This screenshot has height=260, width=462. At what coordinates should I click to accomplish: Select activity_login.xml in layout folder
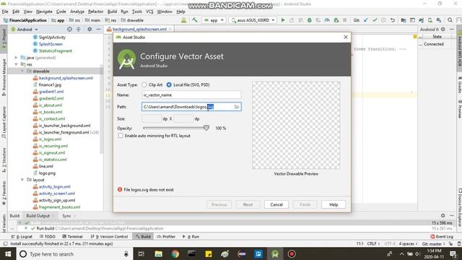tap(55, 186)
